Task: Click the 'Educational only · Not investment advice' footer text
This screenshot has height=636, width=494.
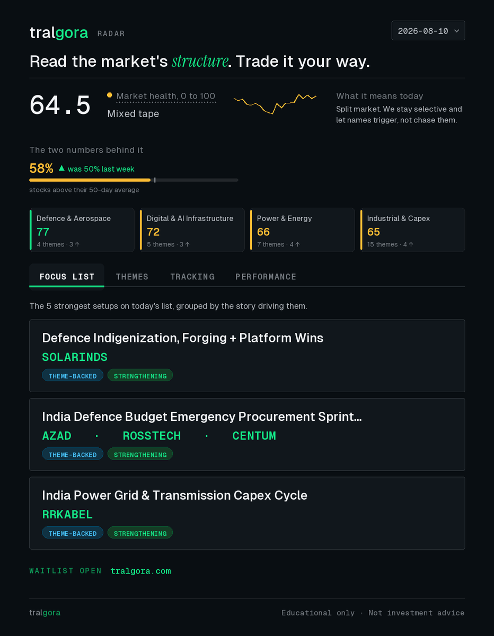Action: 373,613
